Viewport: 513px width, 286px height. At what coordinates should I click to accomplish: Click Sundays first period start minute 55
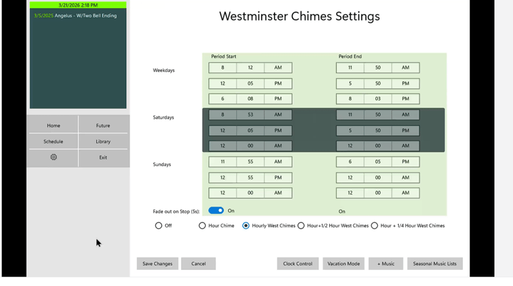click(x=250, y=161)
